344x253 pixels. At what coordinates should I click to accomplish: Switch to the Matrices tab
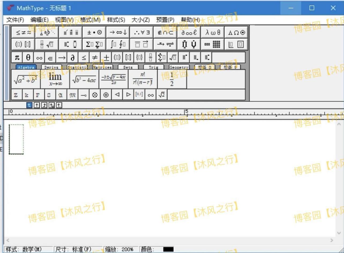[x=103, y=67]
